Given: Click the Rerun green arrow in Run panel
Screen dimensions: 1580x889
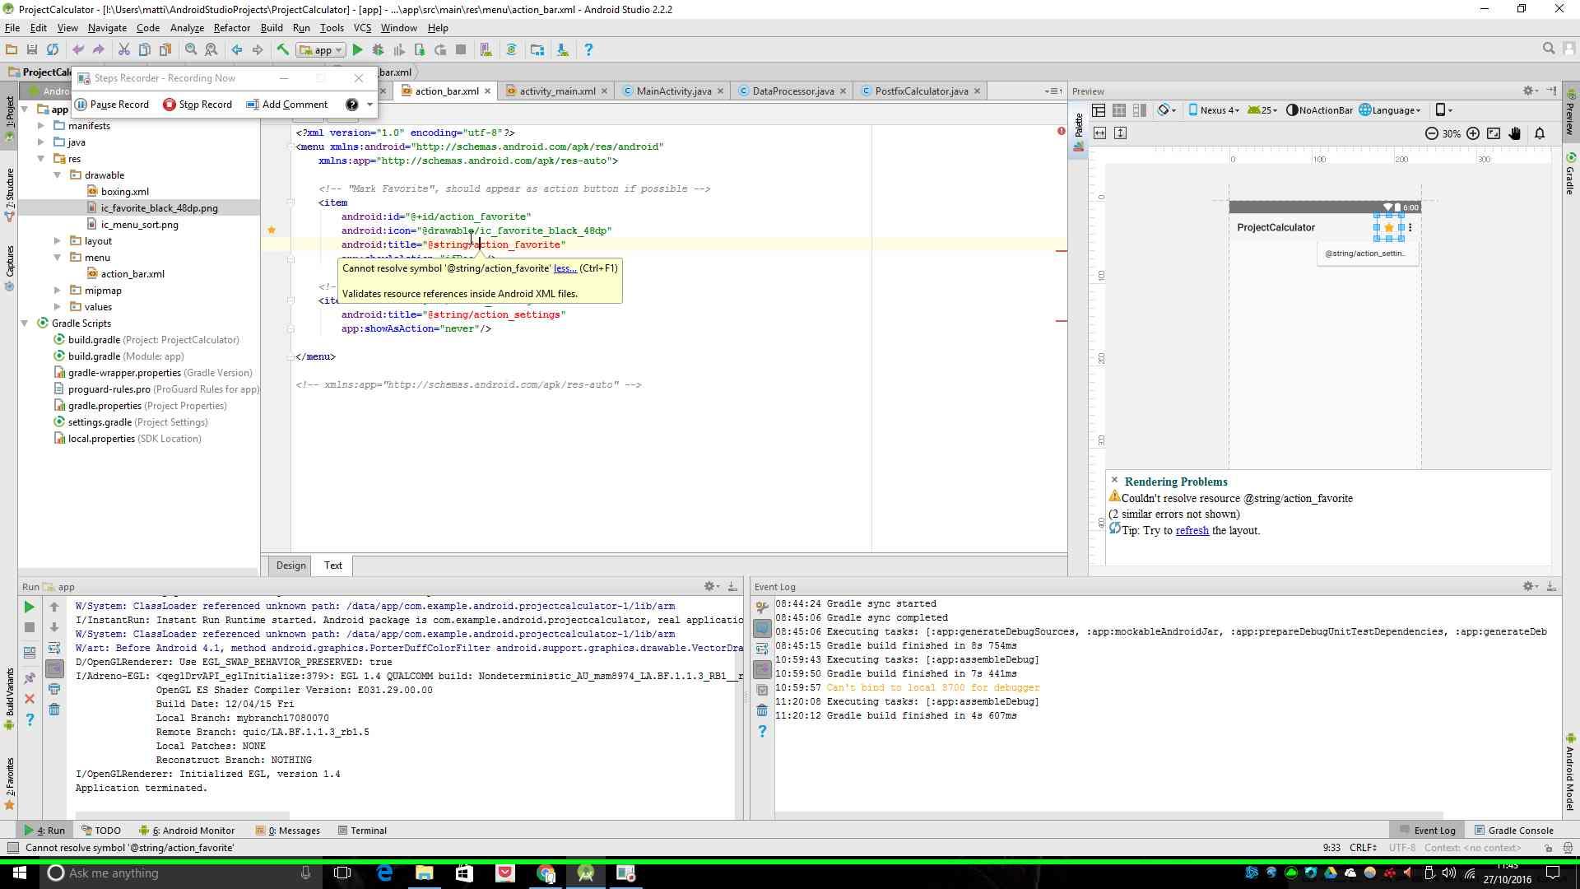Looking at the screenshot, I should (x=29, y=607).
